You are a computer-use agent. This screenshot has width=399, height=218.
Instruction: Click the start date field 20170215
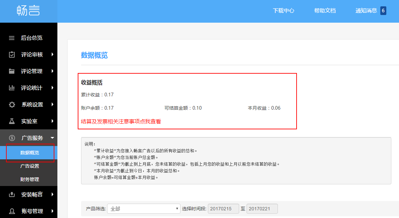pos(223,209)
